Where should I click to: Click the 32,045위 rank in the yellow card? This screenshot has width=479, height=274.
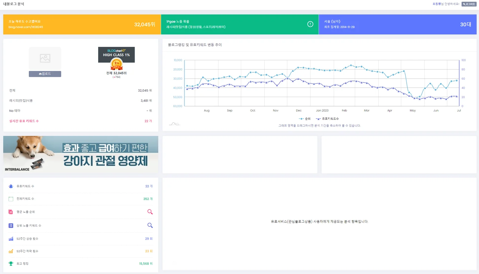coord(145,24)
